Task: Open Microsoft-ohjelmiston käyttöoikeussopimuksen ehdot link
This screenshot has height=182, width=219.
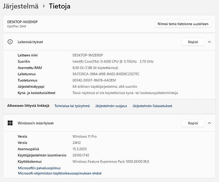Action: click(60, 173)
